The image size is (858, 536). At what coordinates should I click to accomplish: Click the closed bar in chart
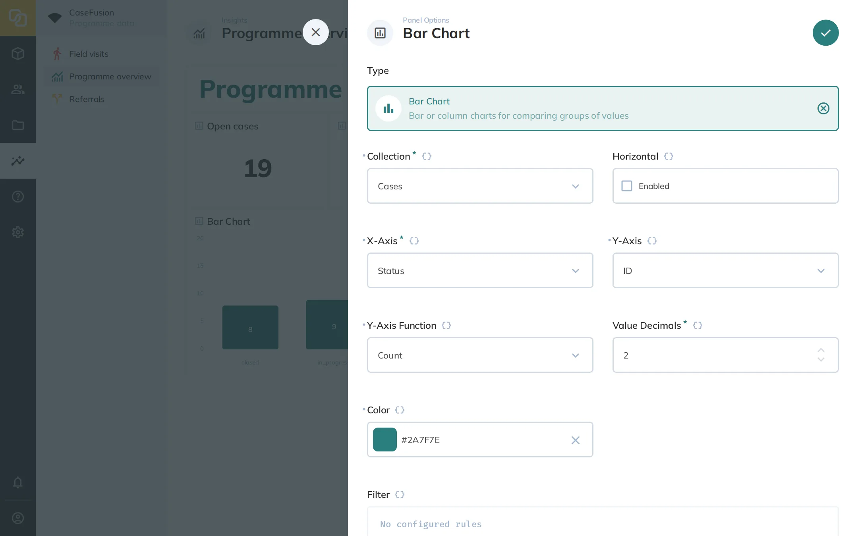click(x=250, y=328)
